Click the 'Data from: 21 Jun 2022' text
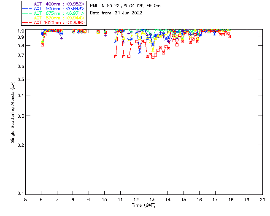The height and width of the screenshot is (216, 270). [116, 13]
